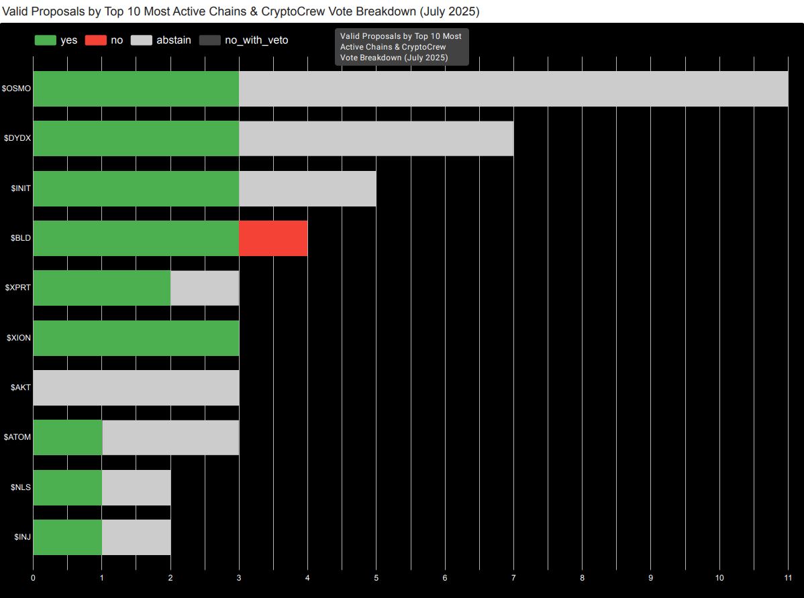The width and height of the screenshot is (804, 598).
Task: Click the x-axis tick label 0
Action: pos(34,578)
